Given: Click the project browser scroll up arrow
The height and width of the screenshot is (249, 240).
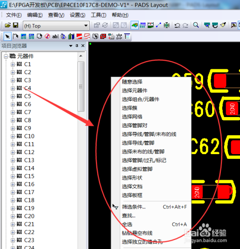Looking at the screenshot, I should (81, 56).
